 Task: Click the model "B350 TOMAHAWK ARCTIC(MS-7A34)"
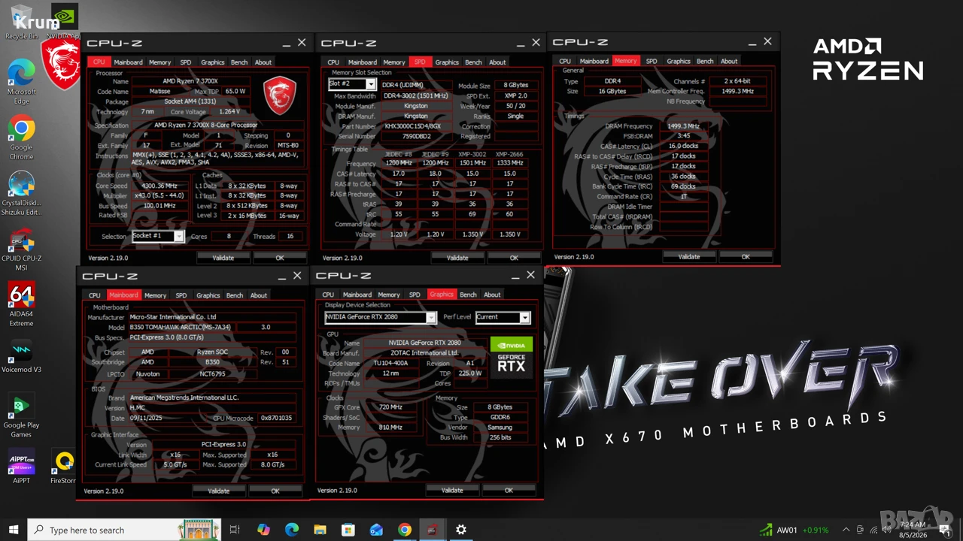[x=180, y=327]
